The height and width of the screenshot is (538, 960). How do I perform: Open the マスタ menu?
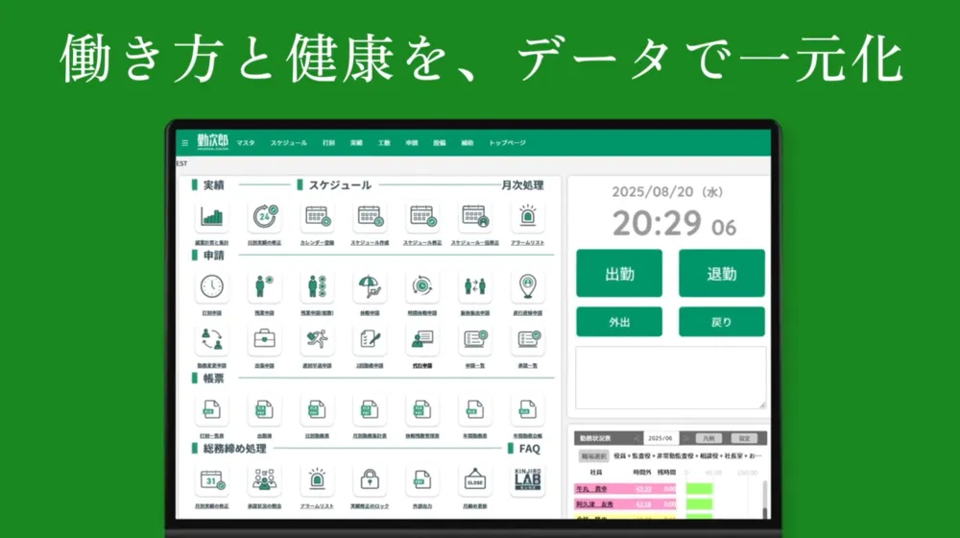(246, 143)
